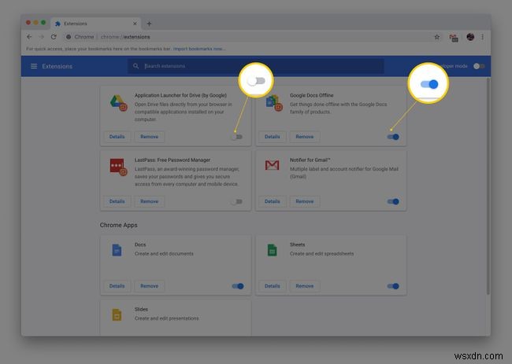Click the Slides app name
512x364 pixels.
(x=141, y=309)
